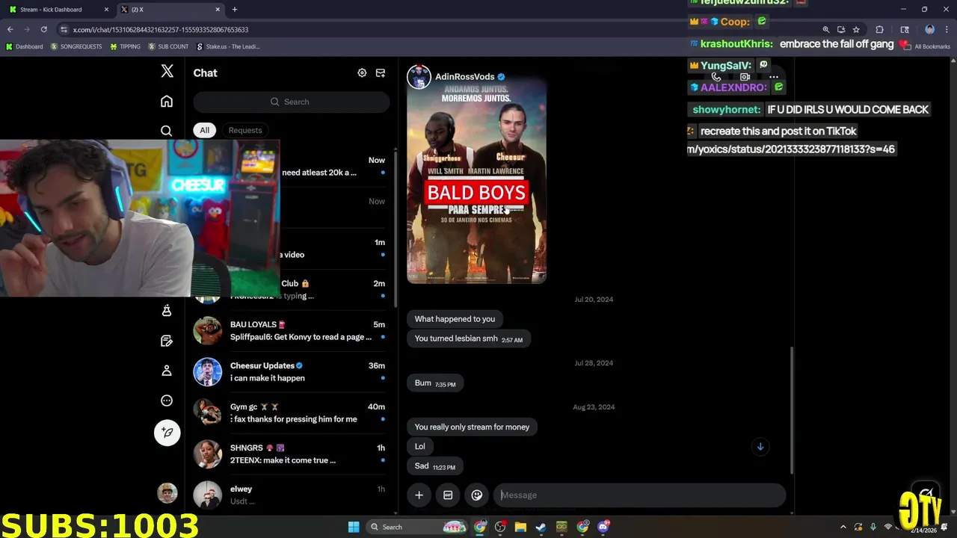Screen dimensions: 957x538
Task: Go back in browser history
Action: (x=10, y=29)
